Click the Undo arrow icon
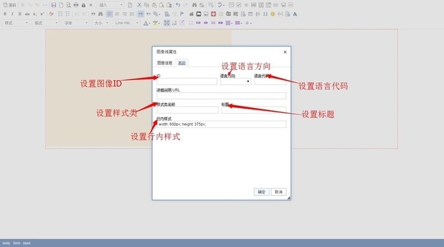The image size is (444, 247). tap(178, 5)
